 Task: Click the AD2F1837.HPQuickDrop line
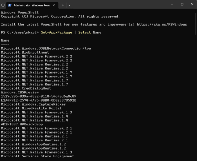point(22,124)
